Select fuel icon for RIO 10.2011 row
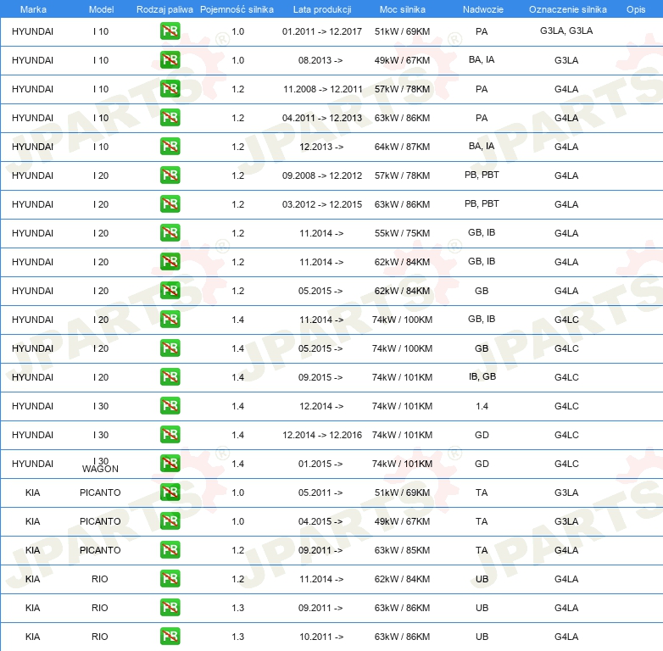This screenshot has height=651, width=663. pos(170,637)
